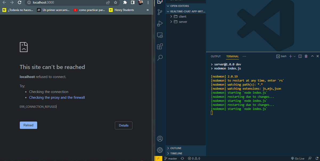Open the Search view in VS Code
The height and width of the screenshot is (161, 320).
point(160,57)
